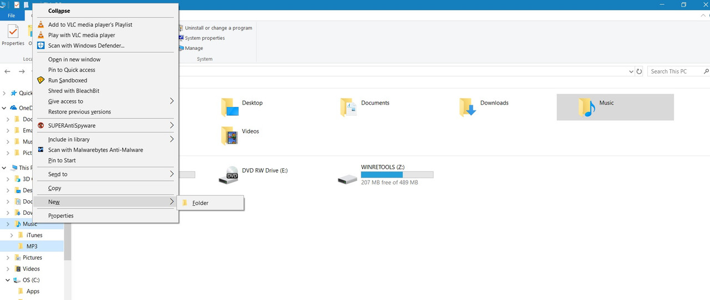Select the Music folder icon
The image size is (710, 300).
[587, 107]
